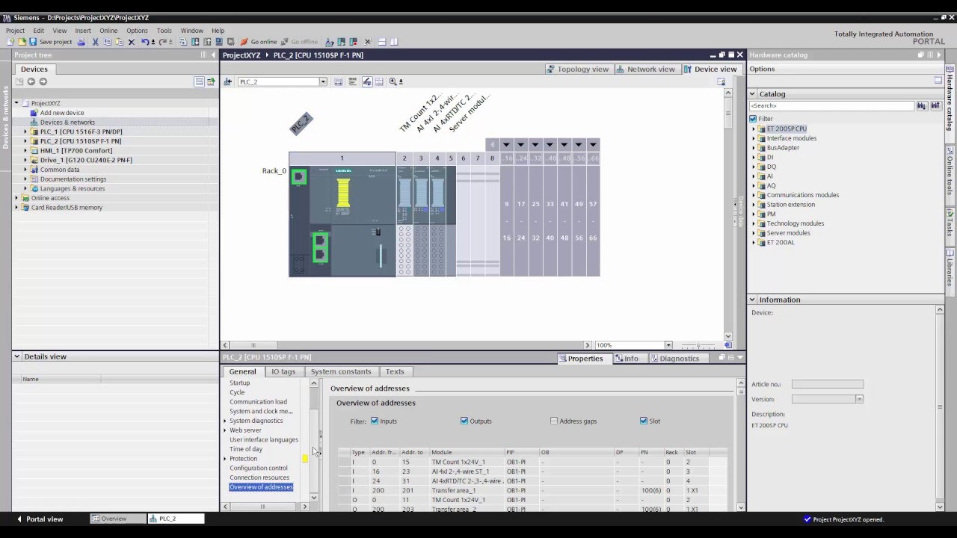Click the zoom magnifier icon in device view
The height and width of the screenshot is (538, 957).
click(x=393, y=81)
